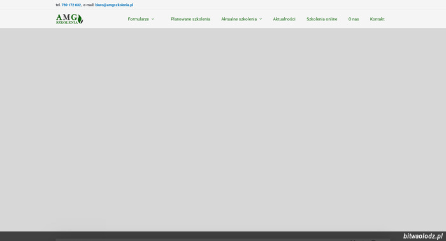446x241 pixels.
Task: Click the green leaf emblem in the logo
Action: tap(80, 19)
